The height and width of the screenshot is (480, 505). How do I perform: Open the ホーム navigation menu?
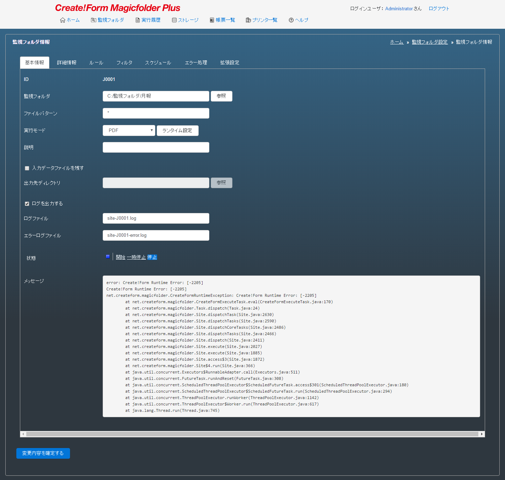[70, 20]
